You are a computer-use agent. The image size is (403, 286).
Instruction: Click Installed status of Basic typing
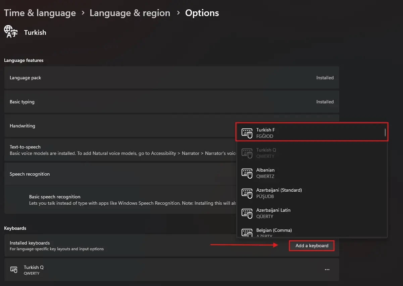[325, 102]
